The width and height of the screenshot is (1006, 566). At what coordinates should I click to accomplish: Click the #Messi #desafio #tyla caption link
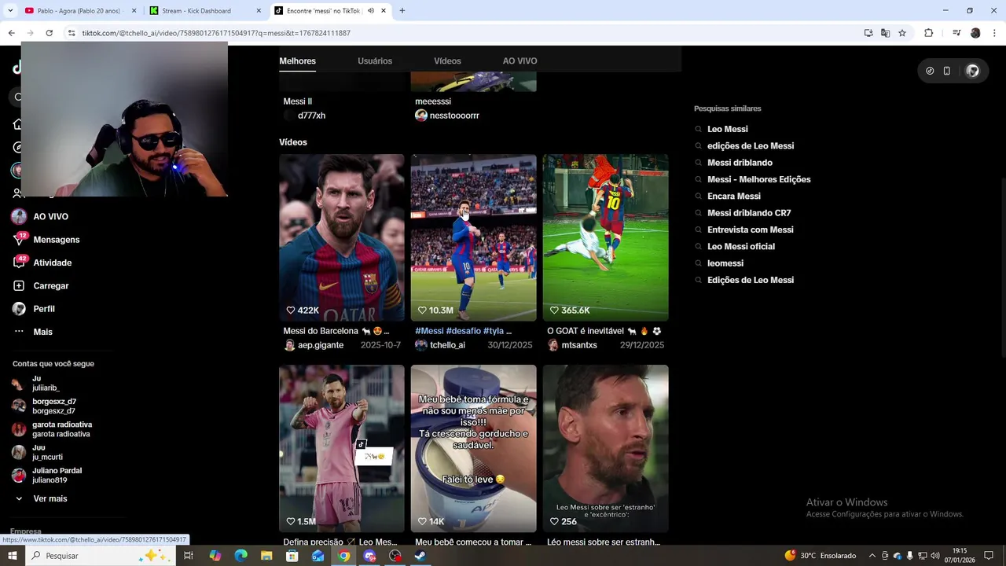tap(463, 331)
